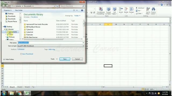Open the File name dropdown arrow
The image size is (172, 96).
point(83,43)
